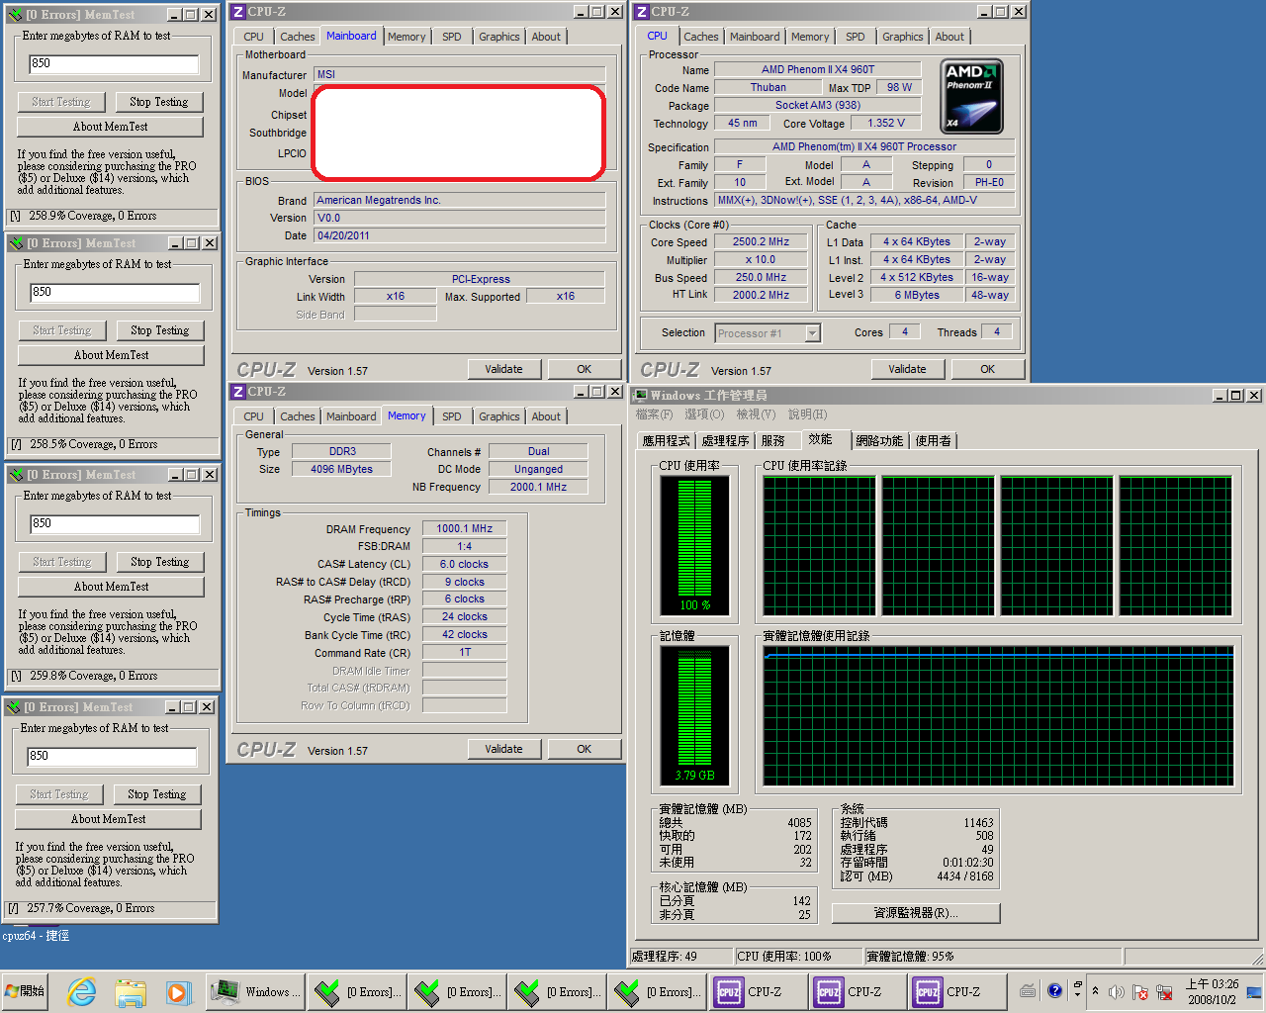Image resolution: width=1266 pixels, height=1013 pixels.
Task: Click title bar icon of Task Manager window
Action: [640, 395]
